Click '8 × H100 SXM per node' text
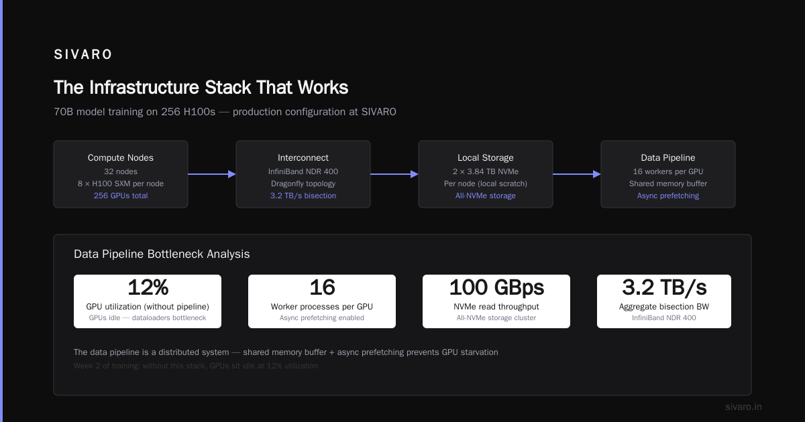805x422 pixels. [x=121, y=184]
